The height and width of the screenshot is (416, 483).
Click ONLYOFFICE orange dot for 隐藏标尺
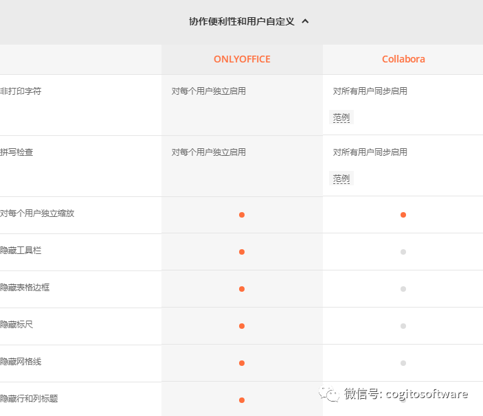(x=242, y=326)
